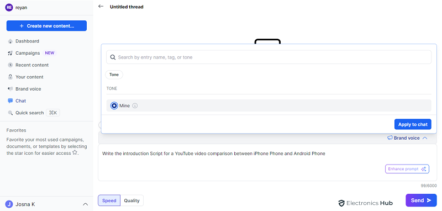Click the back arrow beside Untitled thread
The height and width of the screenshot is (211, 442).
click(x=101, y=7)
